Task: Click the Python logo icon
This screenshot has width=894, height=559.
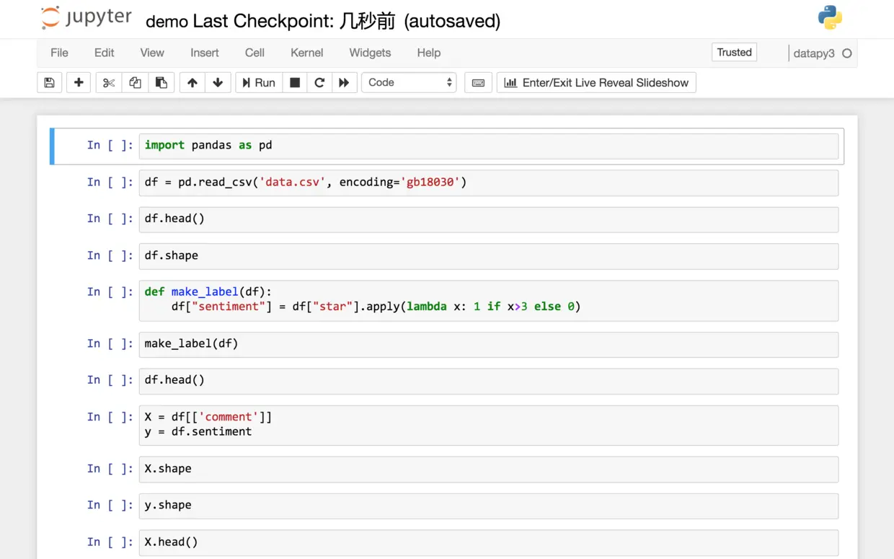Action: click(x=830, y=17)
